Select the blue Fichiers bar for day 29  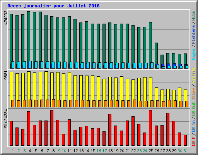point(174,65)
